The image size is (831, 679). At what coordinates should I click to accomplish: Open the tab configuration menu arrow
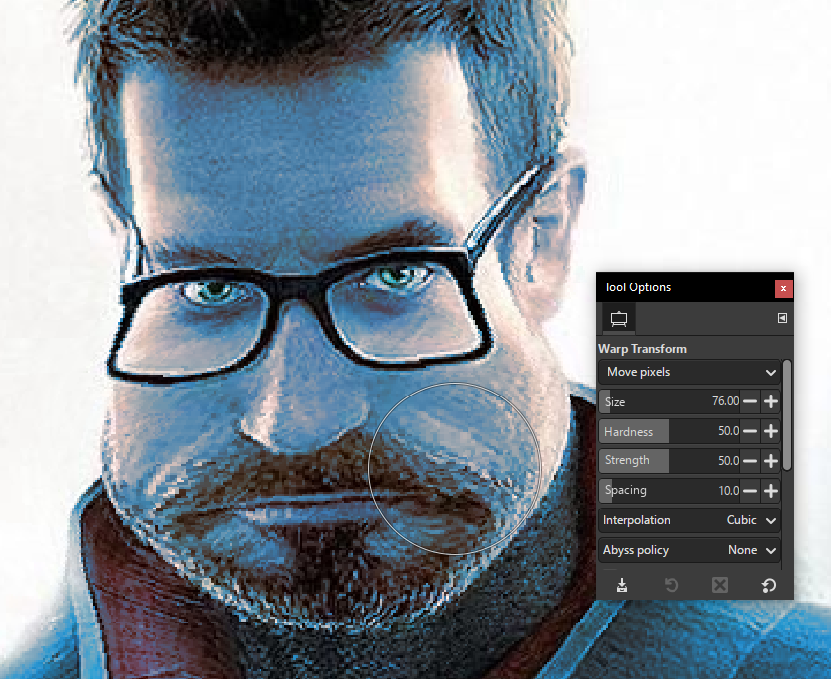tap(782, 318)
